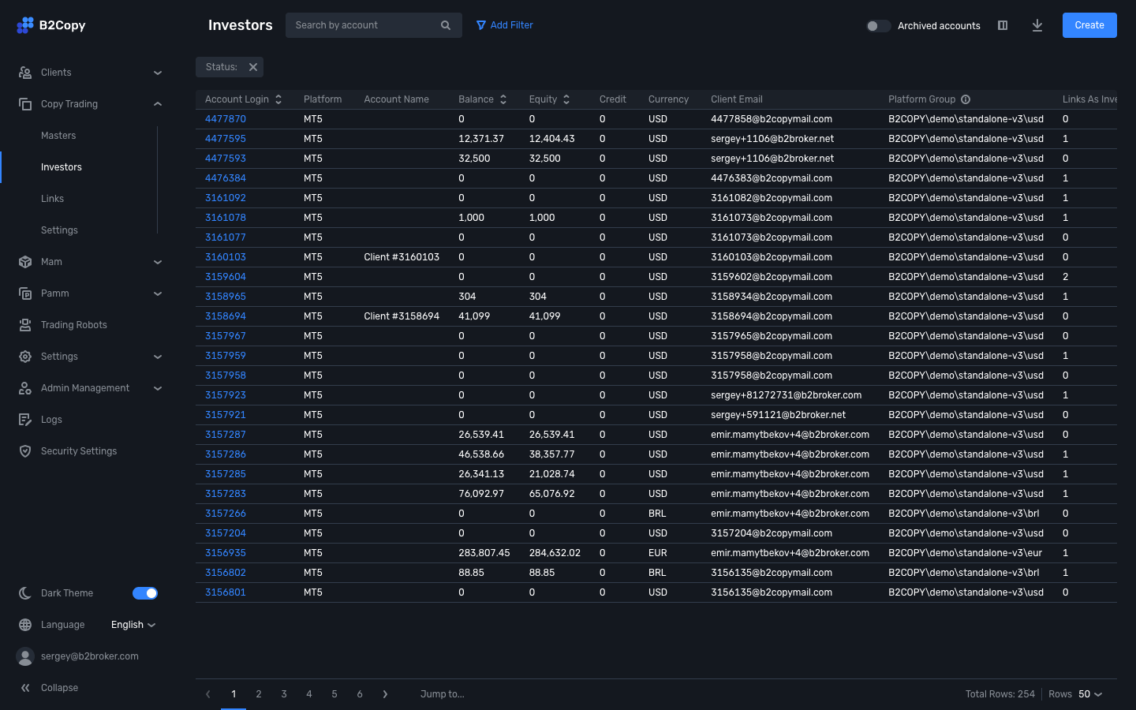Click the Dark Theme moon icon

click(25, 593)
